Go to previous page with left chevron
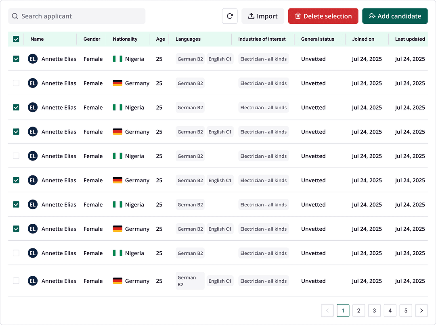This screenshot has width=436, height=325. pos(327,310)
